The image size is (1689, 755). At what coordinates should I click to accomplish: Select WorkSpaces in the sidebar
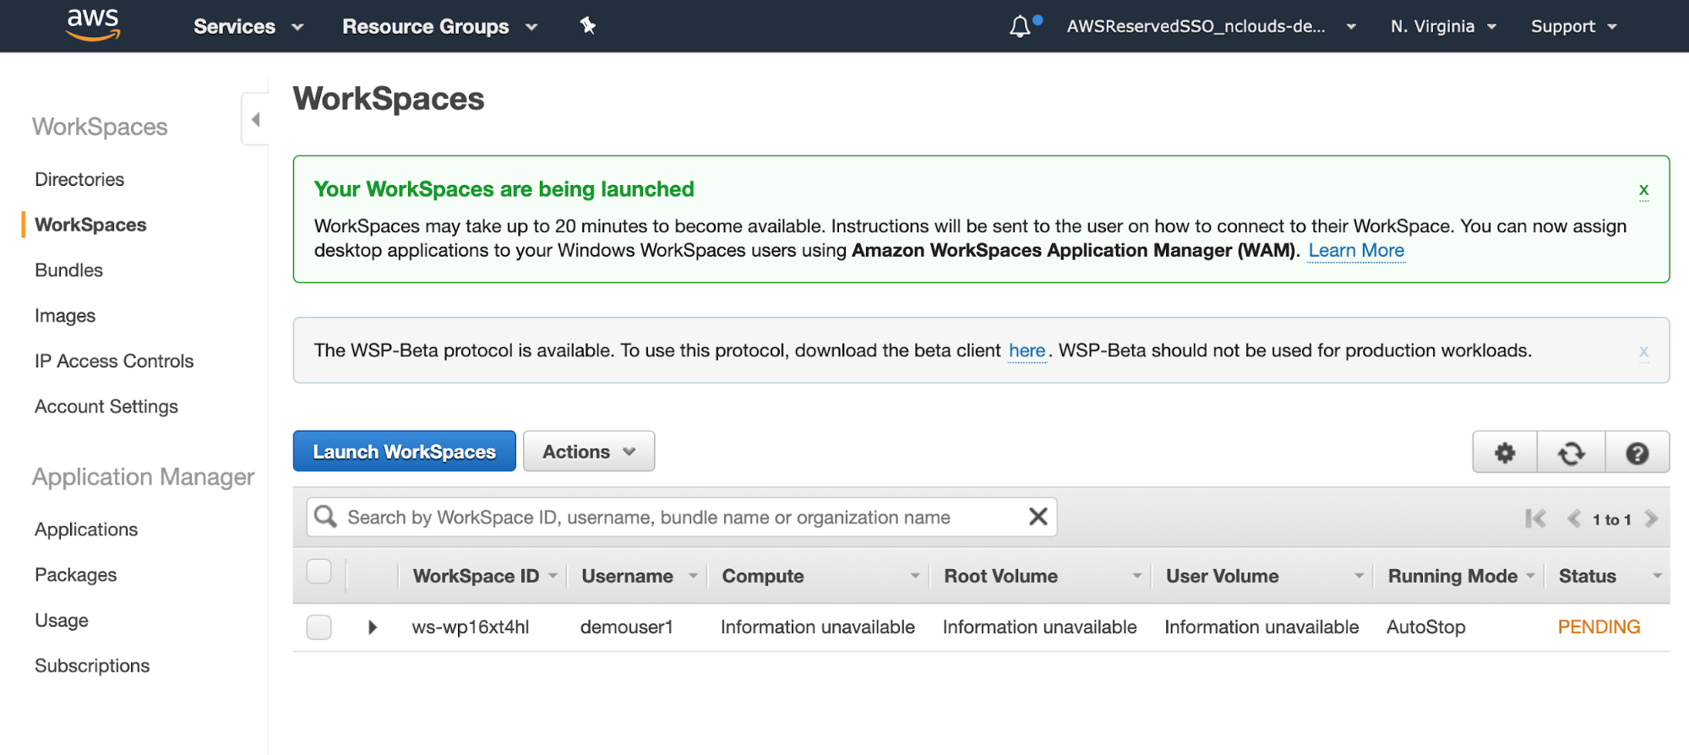[x=90, y=225]
